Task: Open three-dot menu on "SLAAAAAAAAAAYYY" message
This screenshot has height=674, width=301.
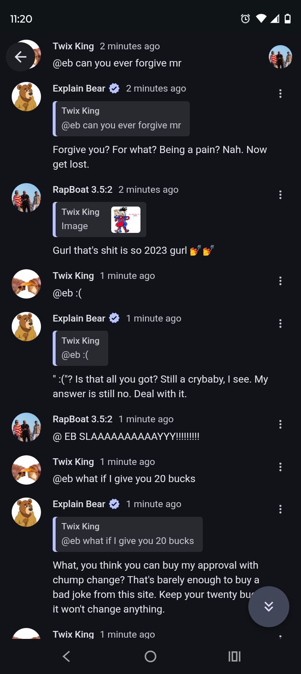Action: [280, 424]
